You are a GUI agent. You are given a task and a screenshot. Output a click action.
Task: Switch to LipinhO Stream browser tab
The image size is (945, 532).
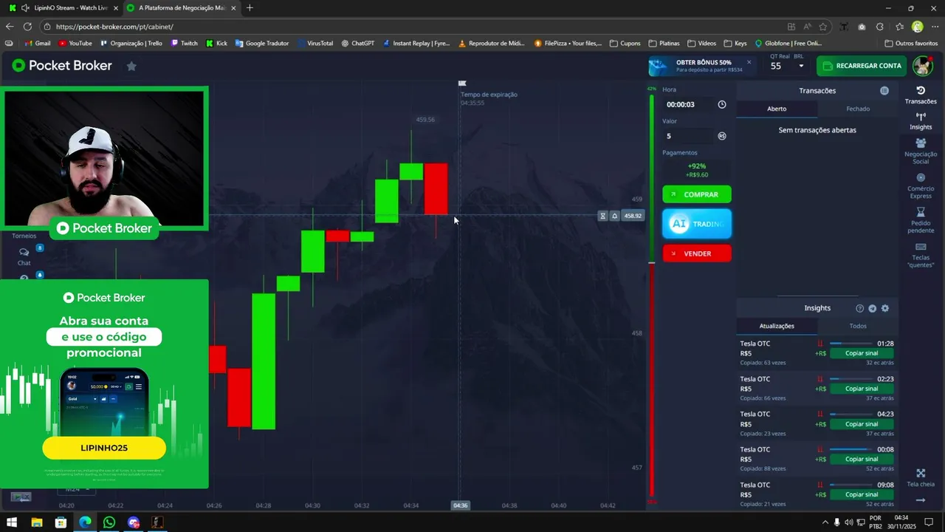63,8
